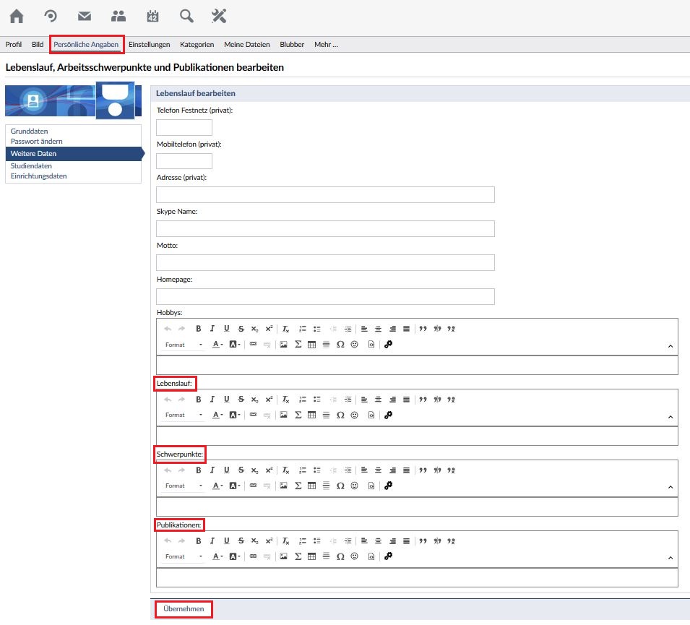
Task: Open text color dropdown in Schwerpunkte editor
Action: click(216, 486)
